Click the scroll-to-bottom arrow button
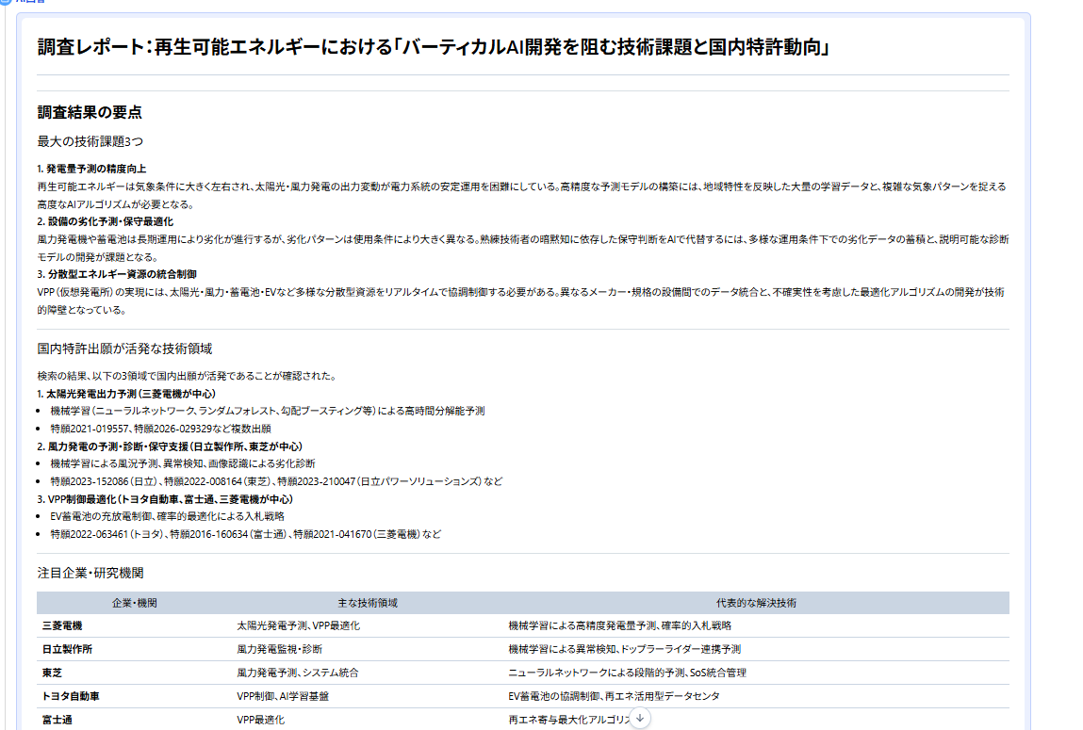The width and height of the screenshot is (1083, 730). point(640,719)
